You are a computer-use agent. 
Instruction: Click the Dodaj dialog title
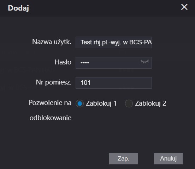pos(18,8)
